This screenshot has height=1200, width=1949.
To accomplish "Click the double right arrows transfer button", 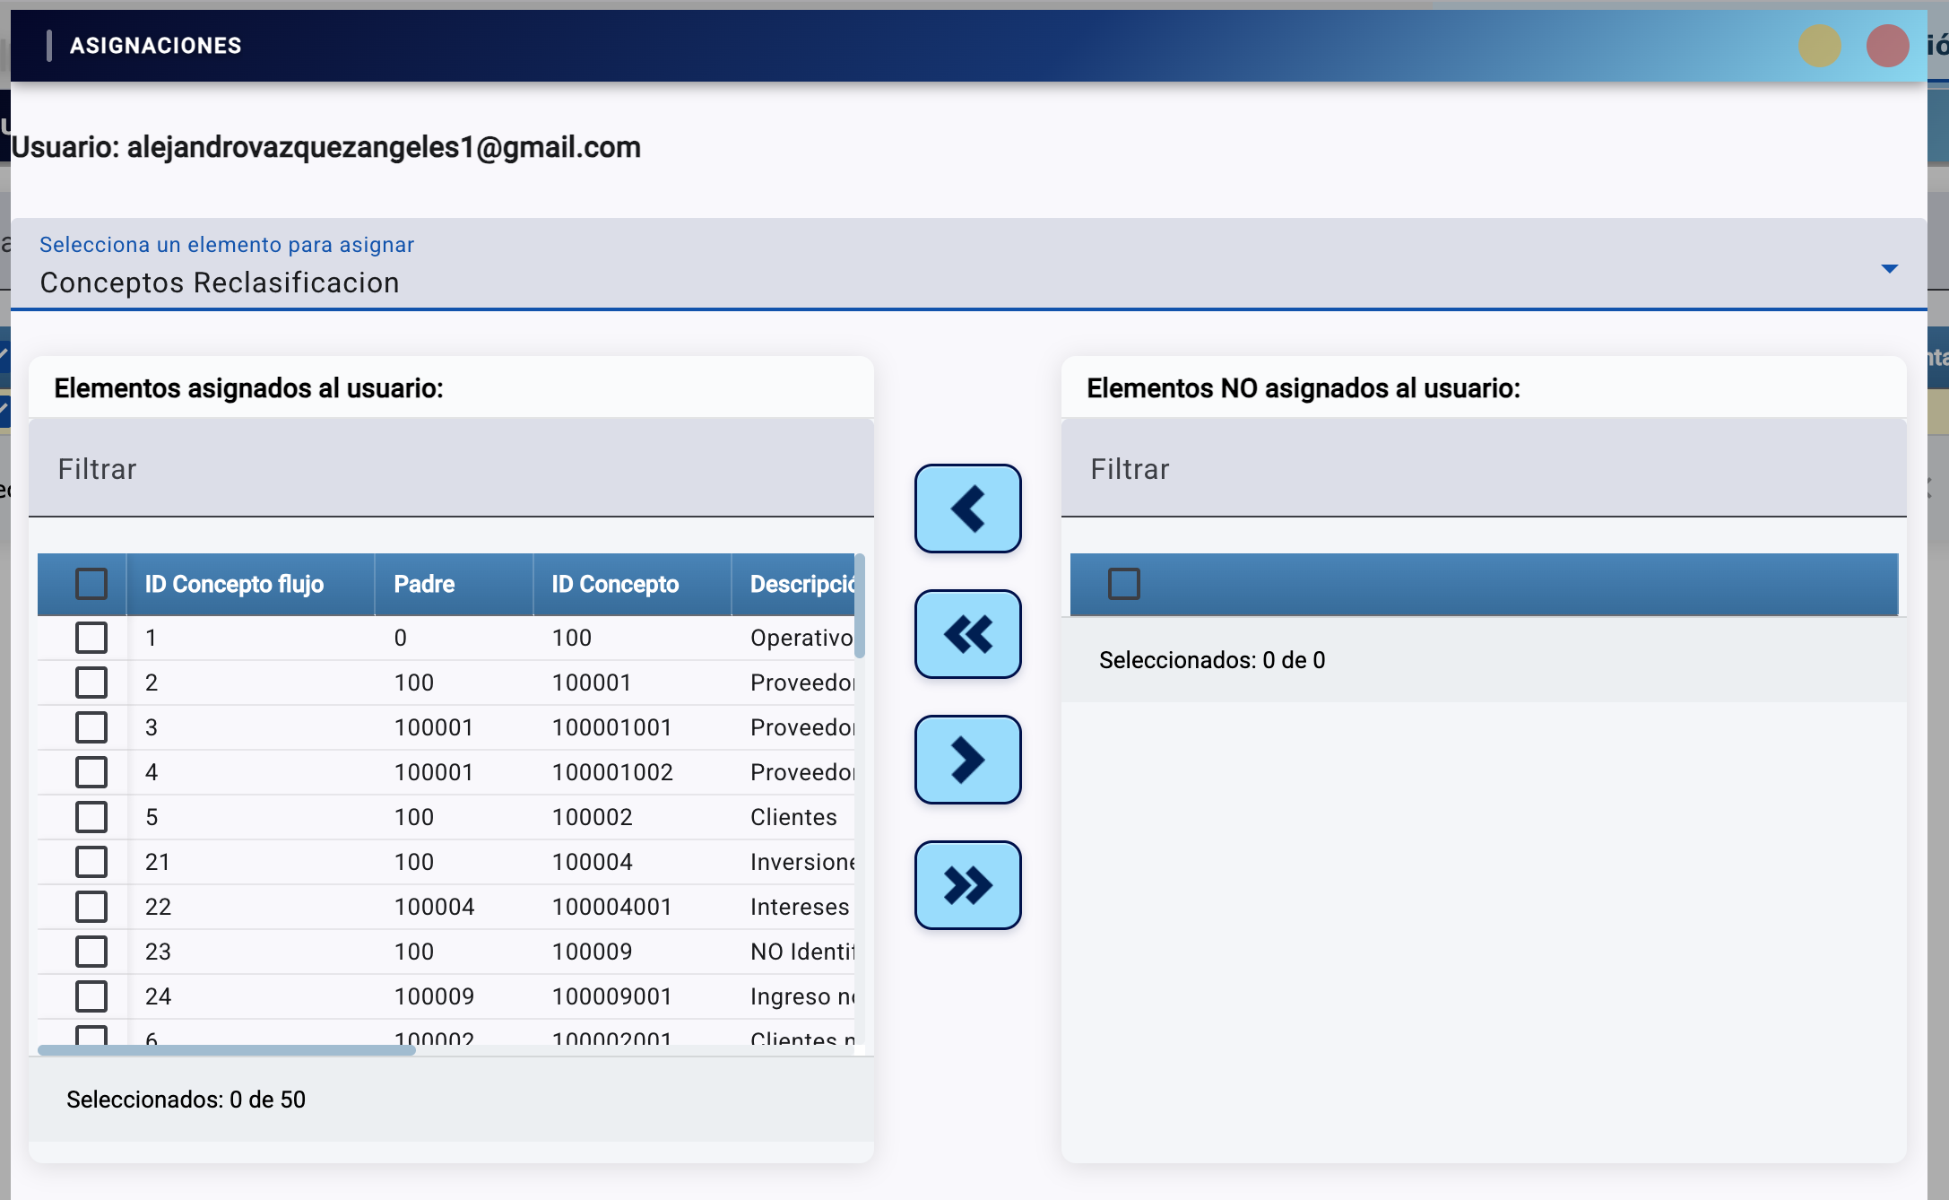I will pyautogui.click(x=967, y=885).
